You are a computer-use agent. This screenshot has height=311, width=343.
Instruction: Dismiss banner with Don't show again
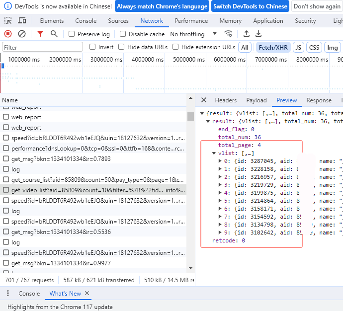click(317, 6)
